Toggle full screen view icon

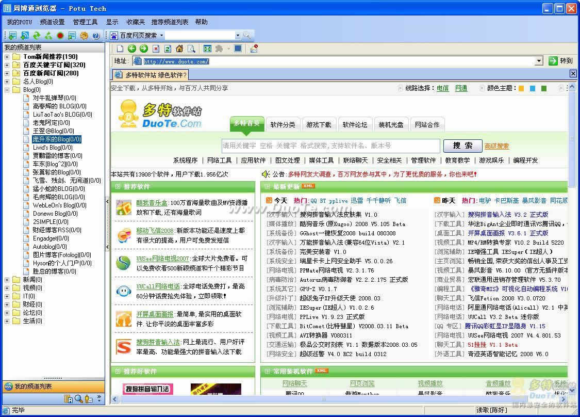point(207,49)
